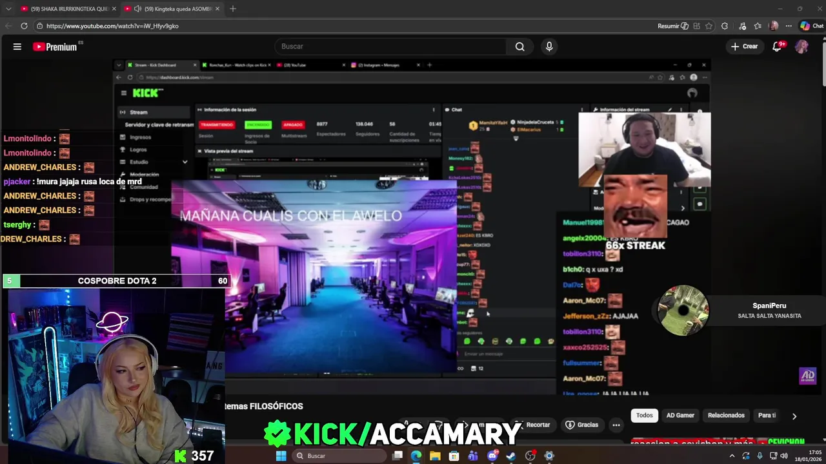
Task: Click the YouTube search magnifier button
Action: coord(519,46)
